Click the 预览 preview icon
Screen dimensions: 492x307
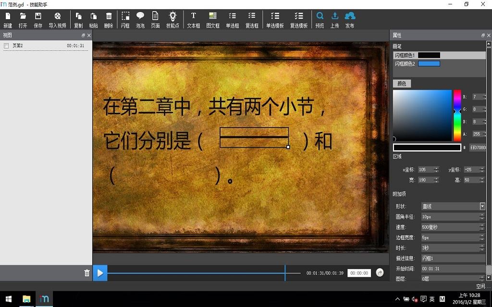point(320,20)
